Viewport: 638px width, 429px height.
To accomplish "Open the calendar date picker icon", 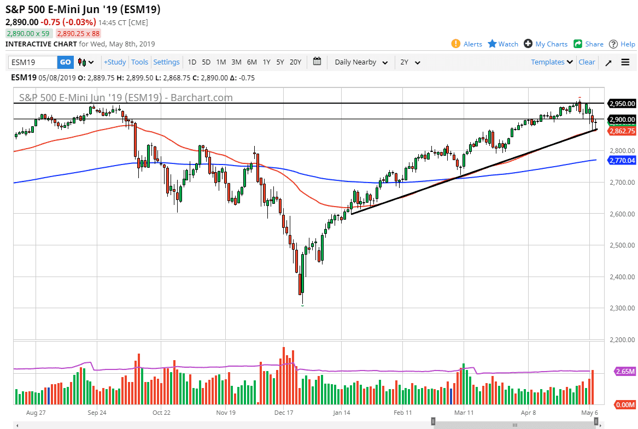I will [x=317, y=62].
